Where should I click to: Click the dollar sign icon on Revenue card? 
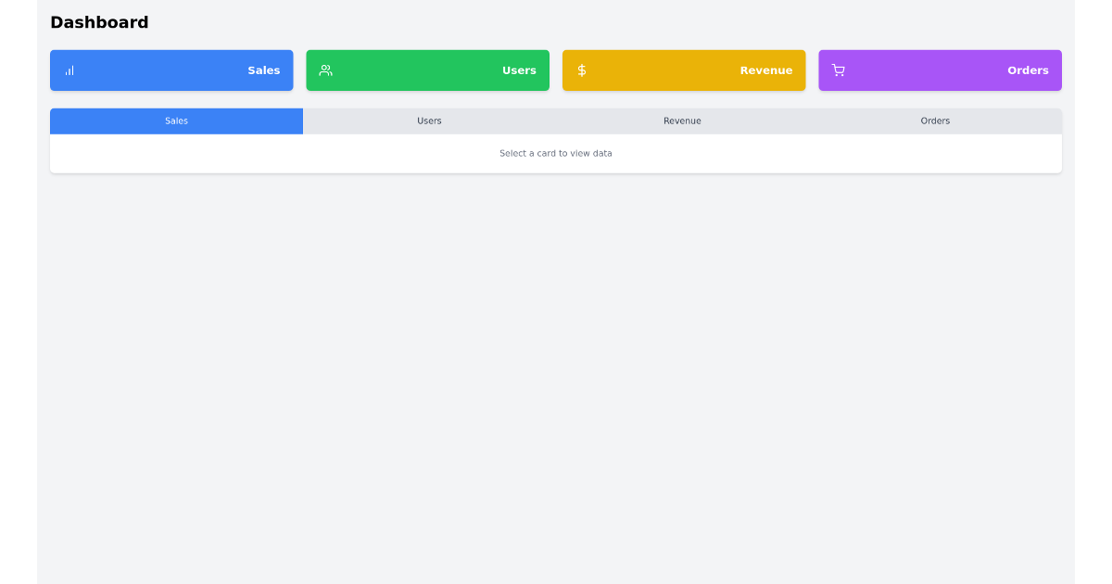tap(582, 70)
